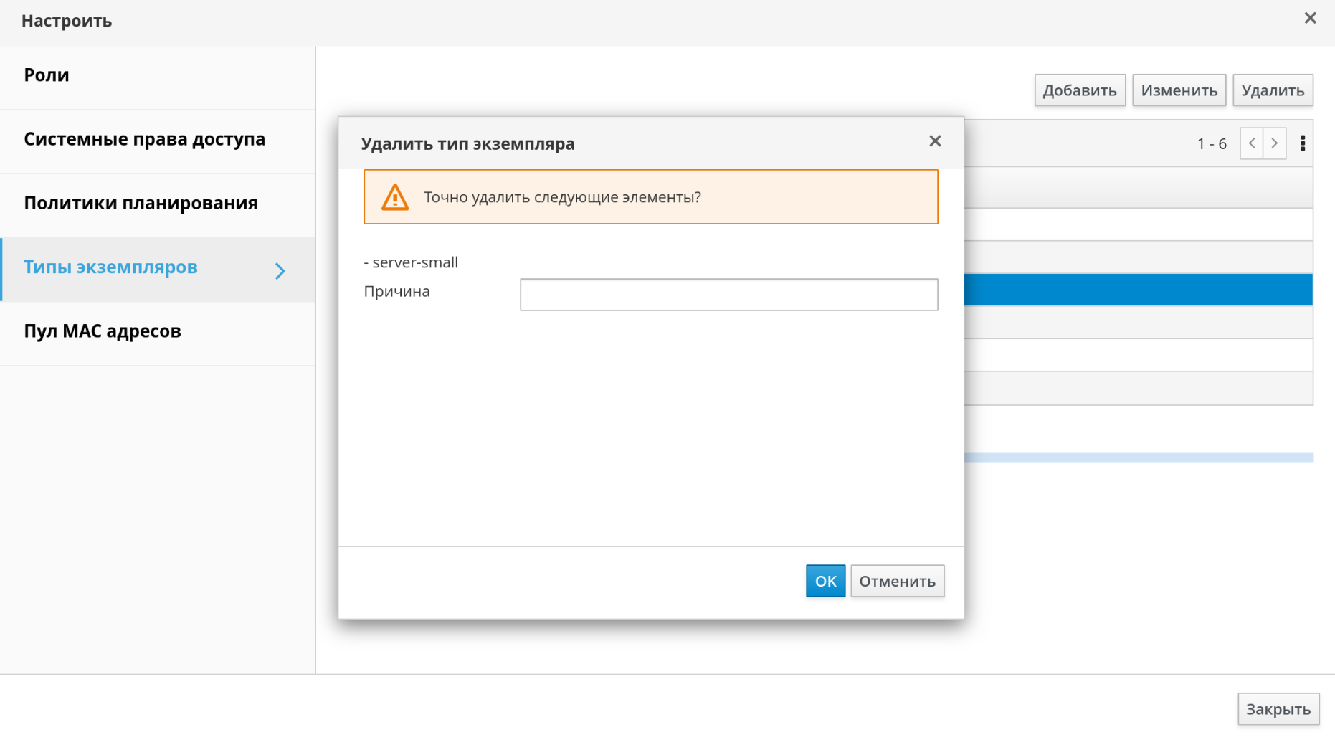Go to next page of results
The width and height of the screenshot is (1335, 740).
1274,143
